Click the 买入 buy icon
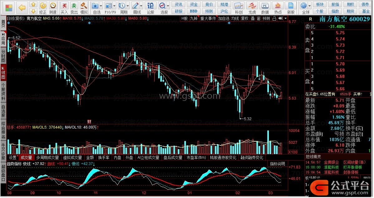 tap(64, 5)
